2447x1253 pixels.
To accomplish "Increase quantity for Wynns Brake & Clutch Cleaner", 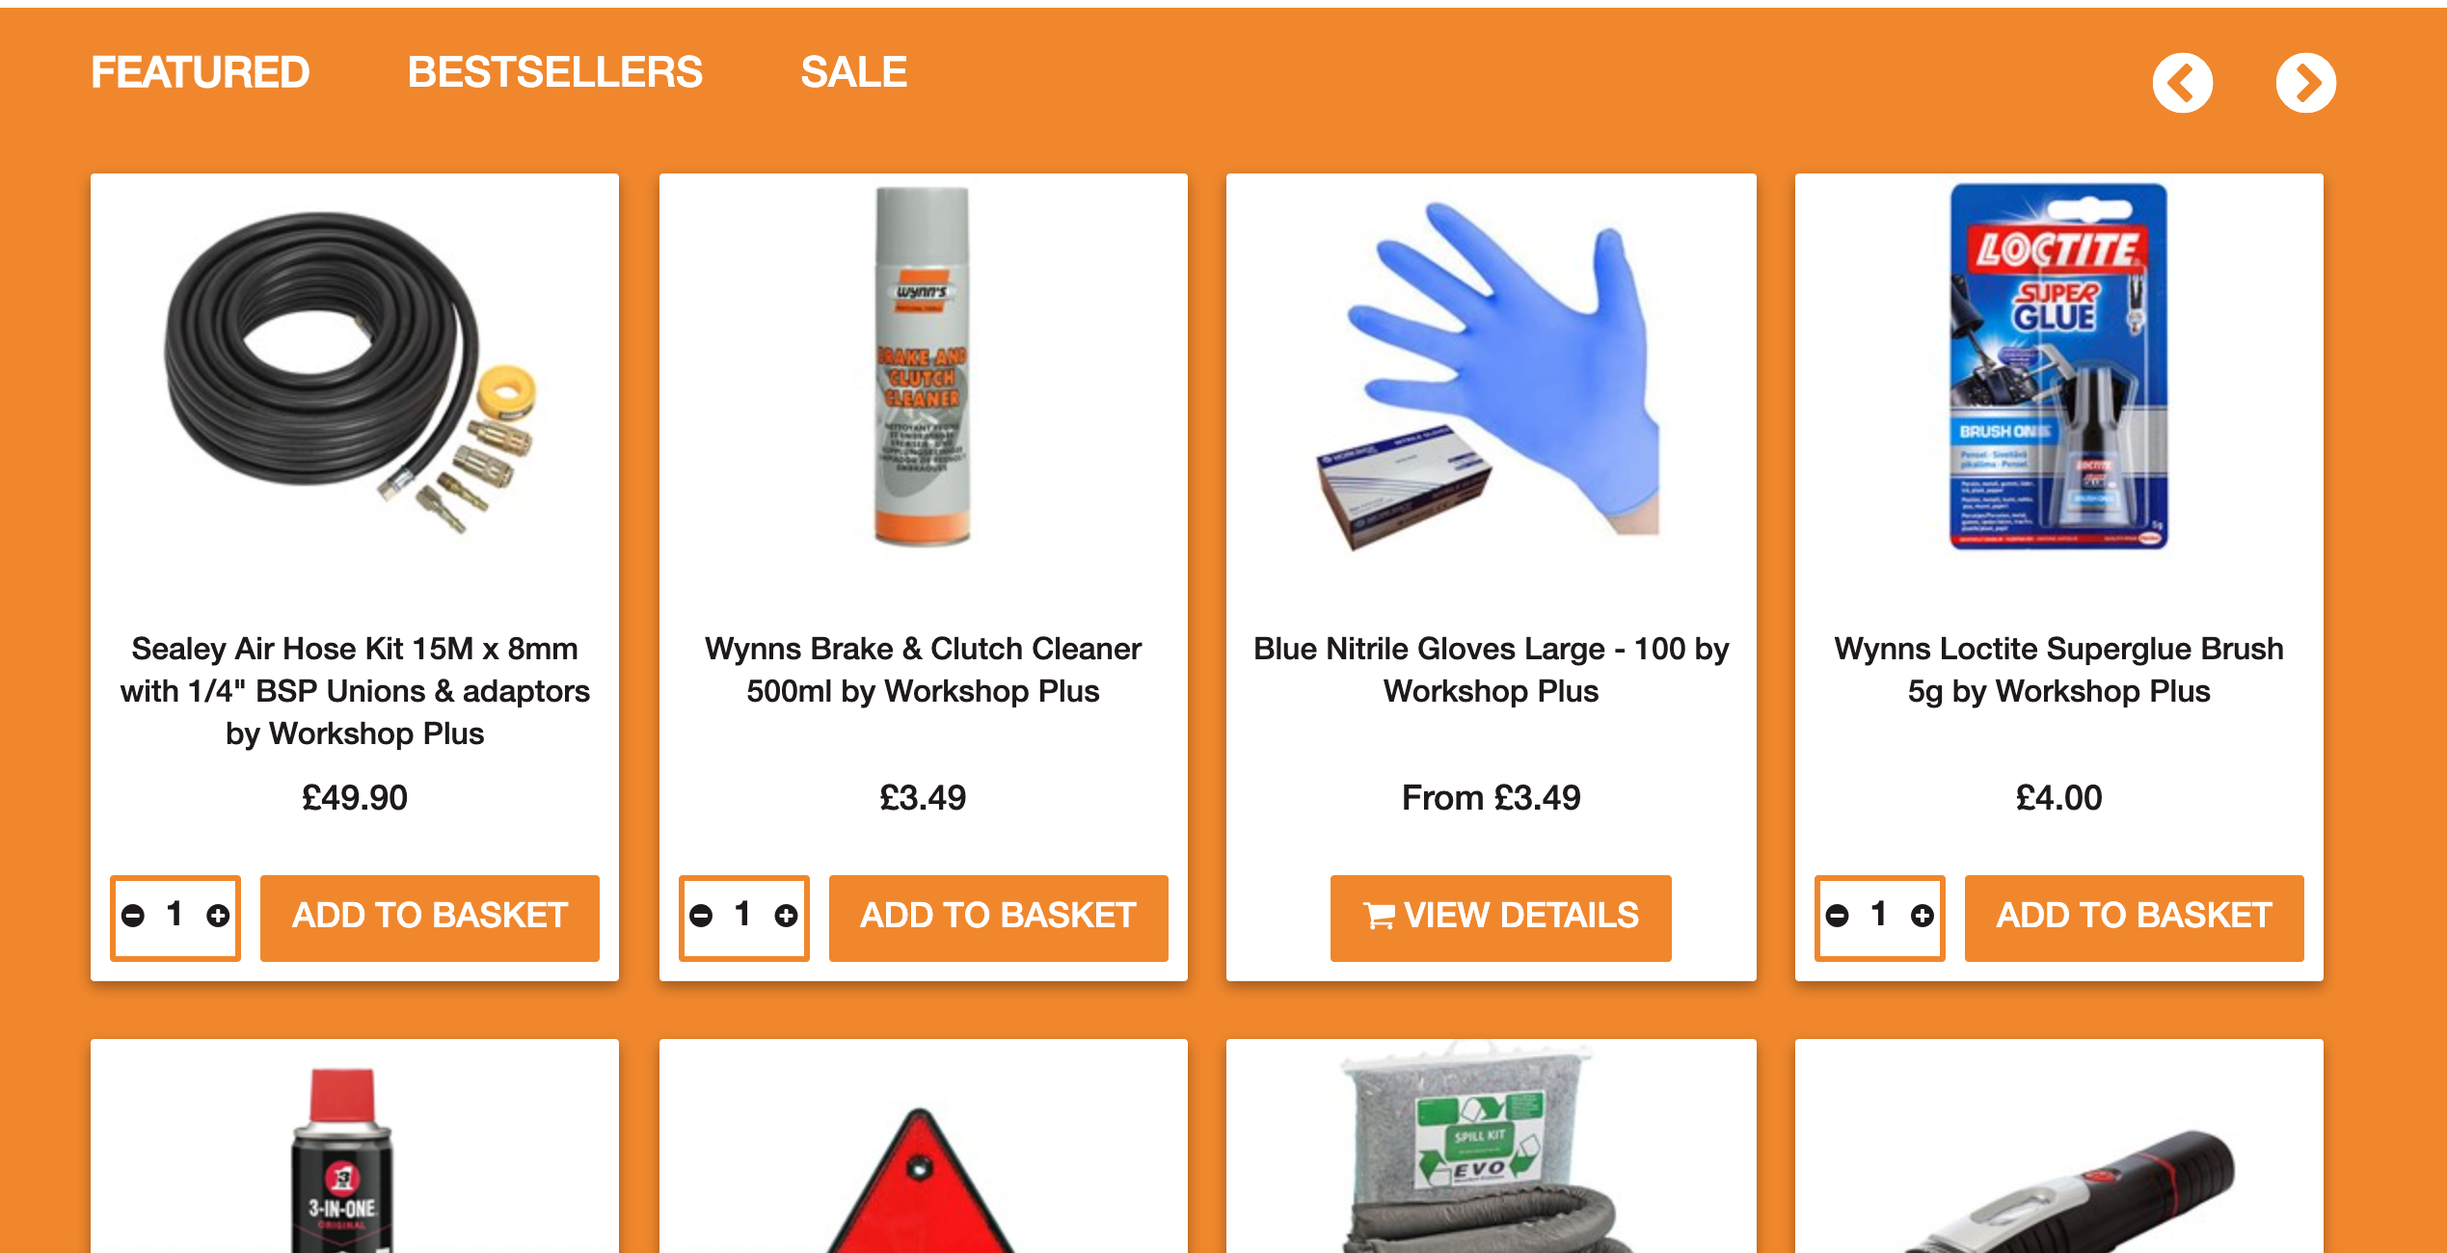I will click(786, 916).
